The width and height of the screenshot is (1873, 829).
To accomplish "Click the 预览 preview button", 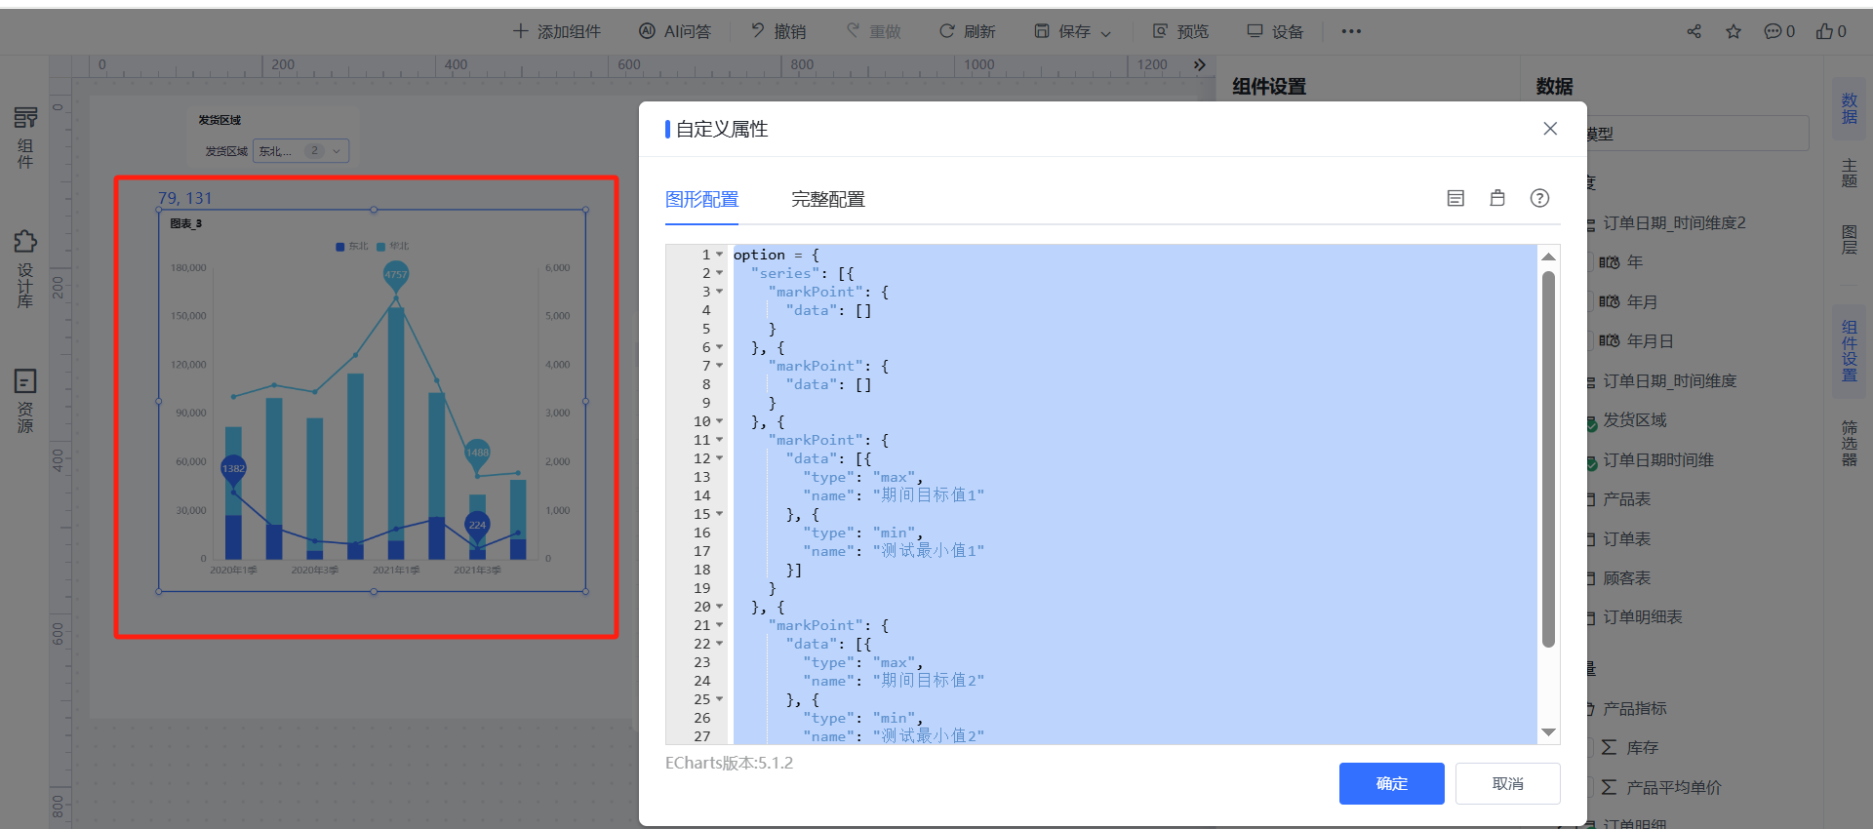I will 1180,31.
